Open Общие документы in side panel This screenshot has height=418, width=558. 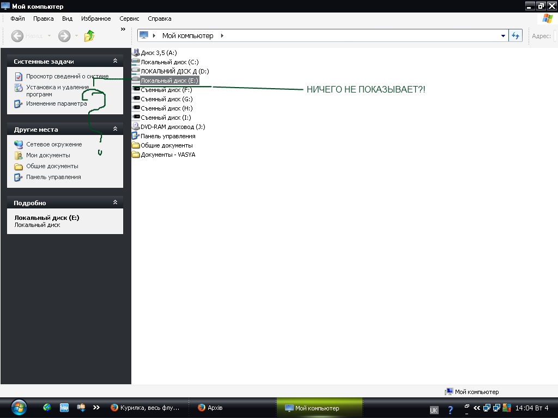[x=52, y=166]
